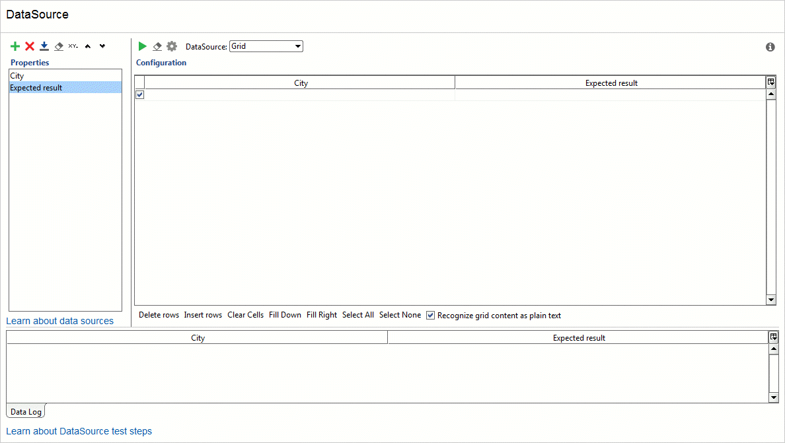Open the column chooser on the Configuration grid

(x=771, y=82)
